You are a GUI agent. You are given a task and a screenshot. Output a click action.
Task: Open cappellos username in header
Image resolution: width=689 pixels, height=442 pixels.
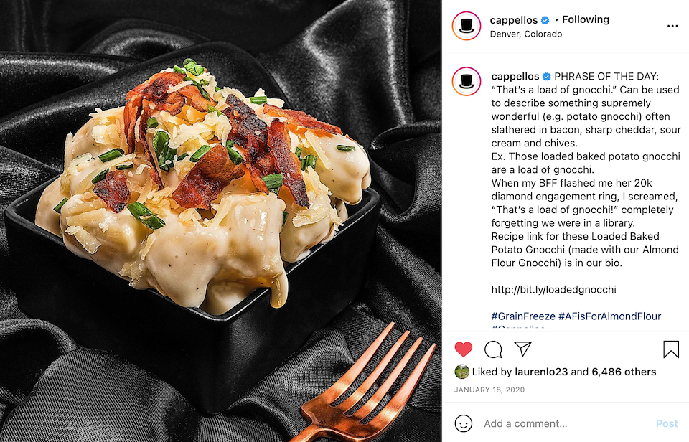(x=514, y=20)
